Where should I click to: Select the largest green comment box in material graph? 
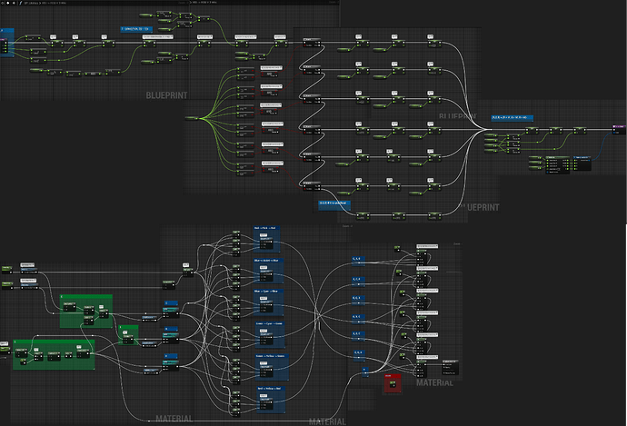pyautogui.click(x=54, y=354)
